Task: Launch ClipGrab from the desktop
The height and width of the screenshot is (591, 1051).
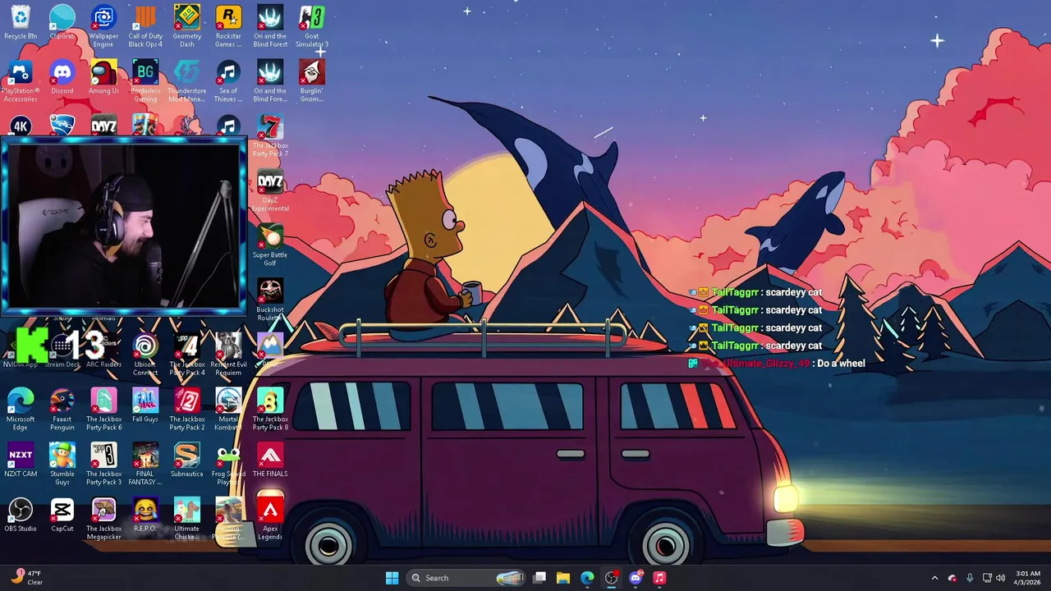Action: tap(62, 24)
